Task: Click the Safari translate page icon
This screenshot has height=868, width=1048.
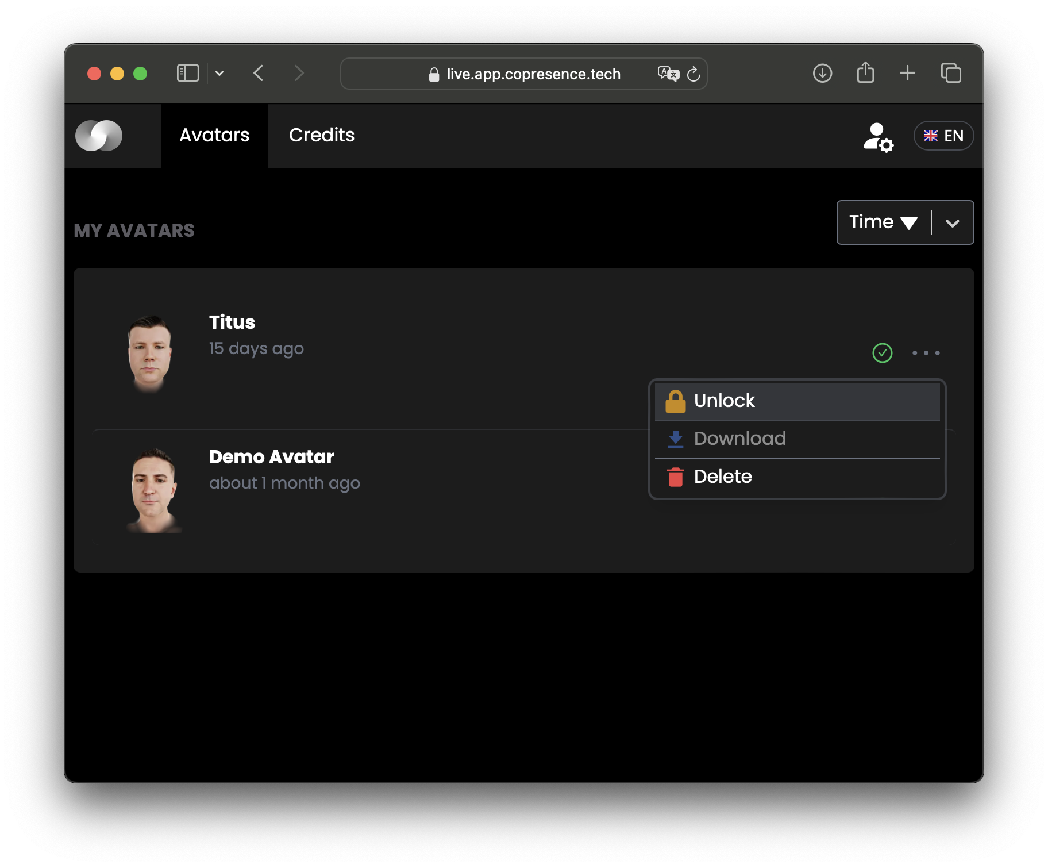Action: [x=668, y=74]
